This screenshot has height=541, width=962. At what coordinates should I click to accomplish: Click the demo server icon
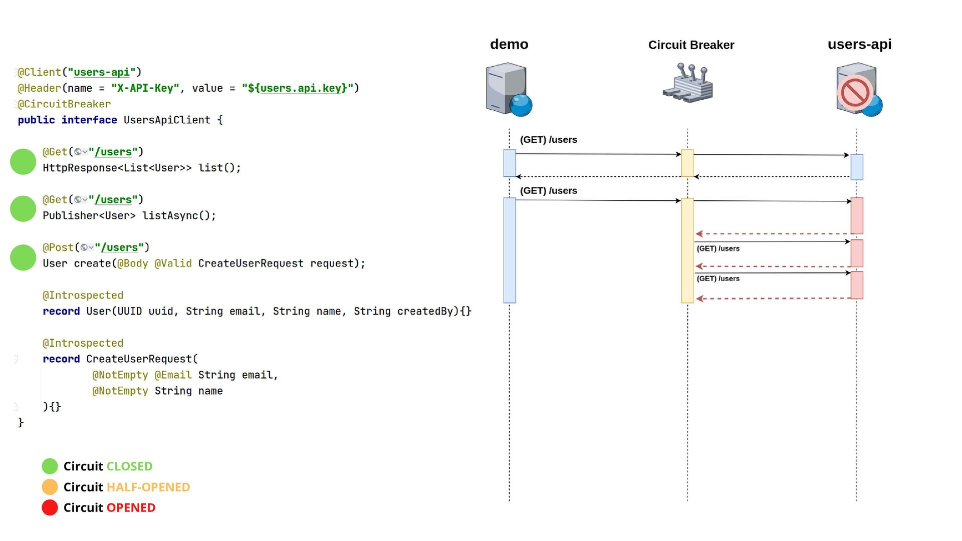click(x=509, y=89)
